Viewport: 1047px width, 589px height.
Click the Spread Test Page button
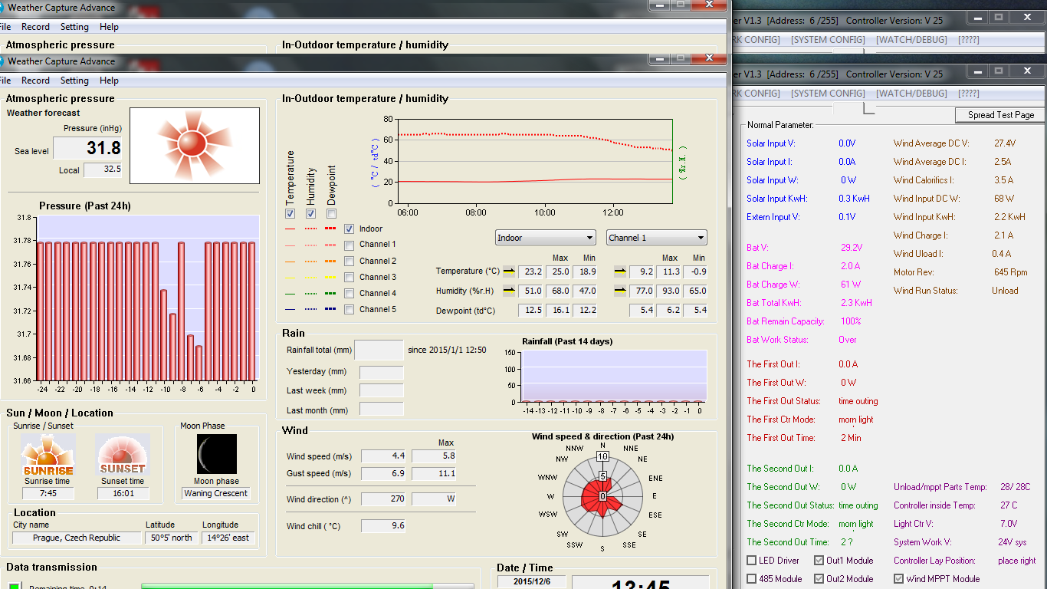[1000, 115]
